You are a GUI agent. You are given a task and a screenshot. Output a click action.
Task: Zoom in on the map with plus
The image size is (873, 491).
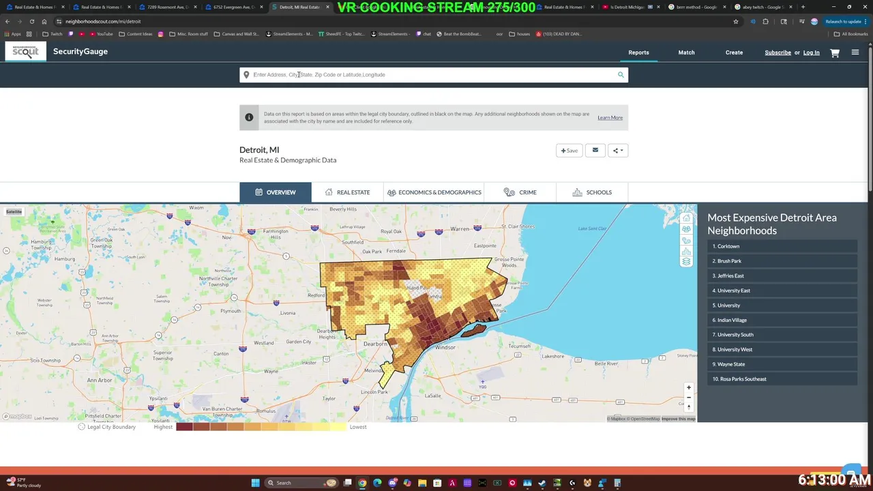(x=689, y=387)
